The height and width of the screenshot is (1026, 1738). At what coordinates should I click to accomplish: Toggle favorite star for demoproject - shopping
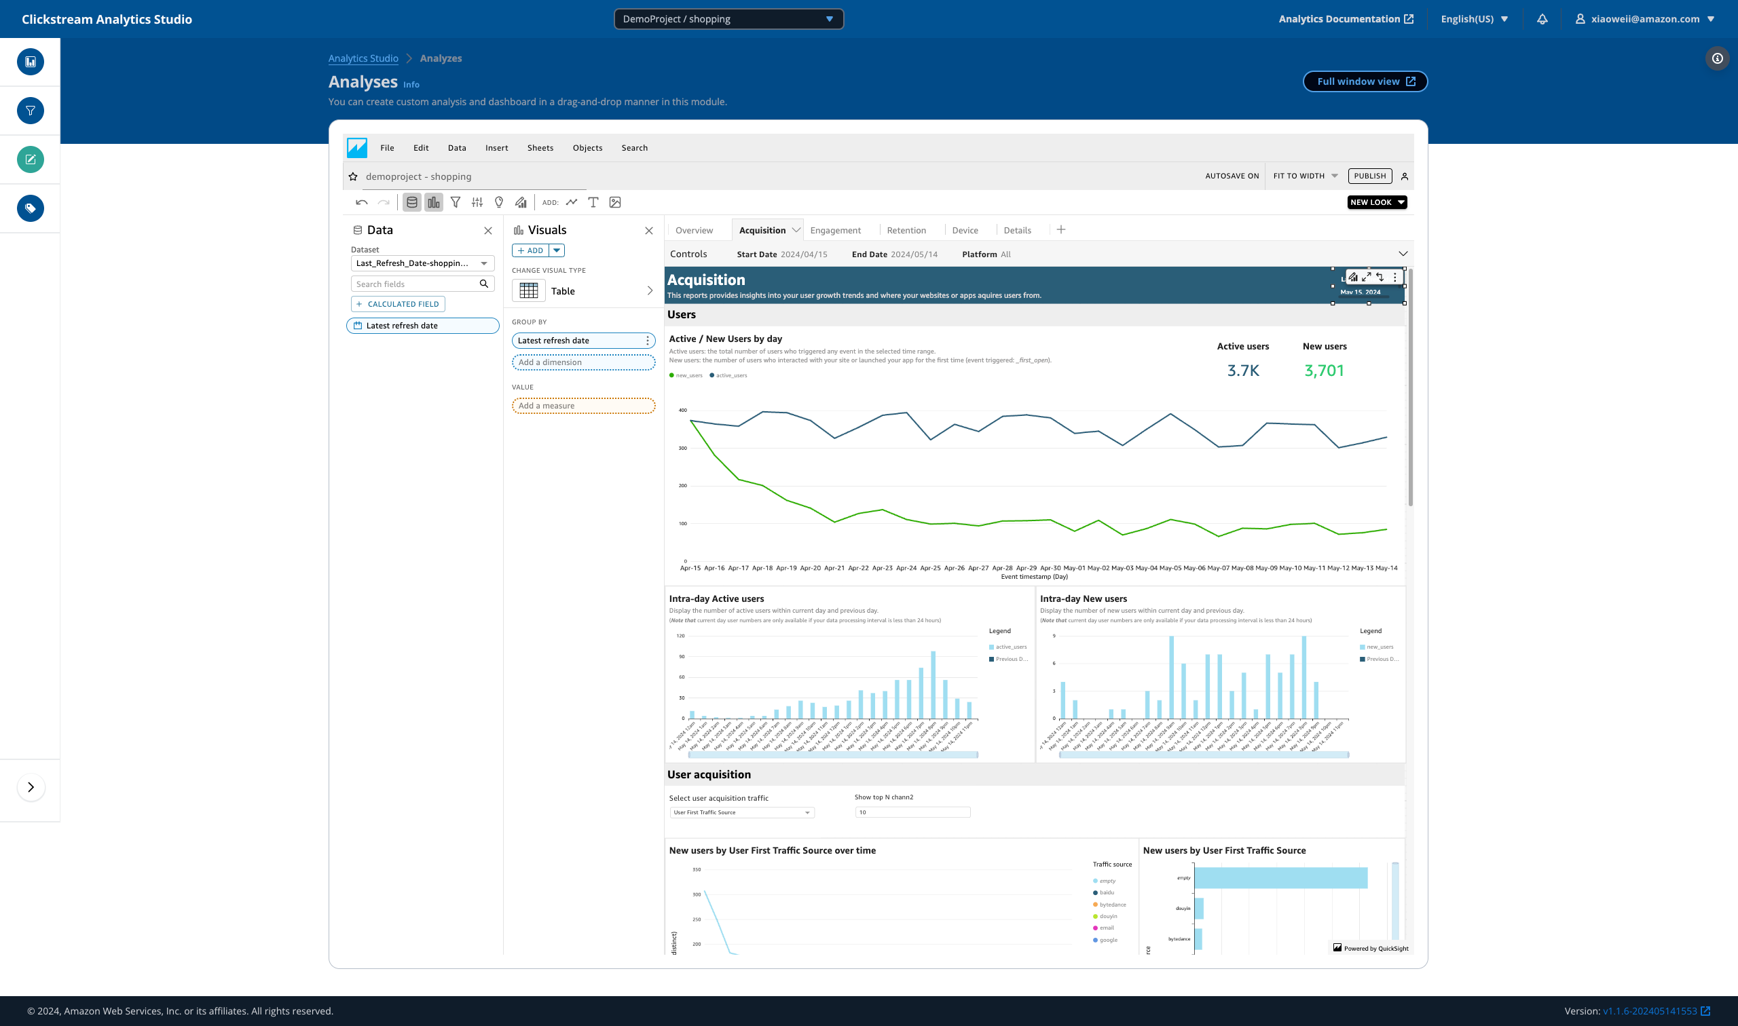click(x=354, y=177)
